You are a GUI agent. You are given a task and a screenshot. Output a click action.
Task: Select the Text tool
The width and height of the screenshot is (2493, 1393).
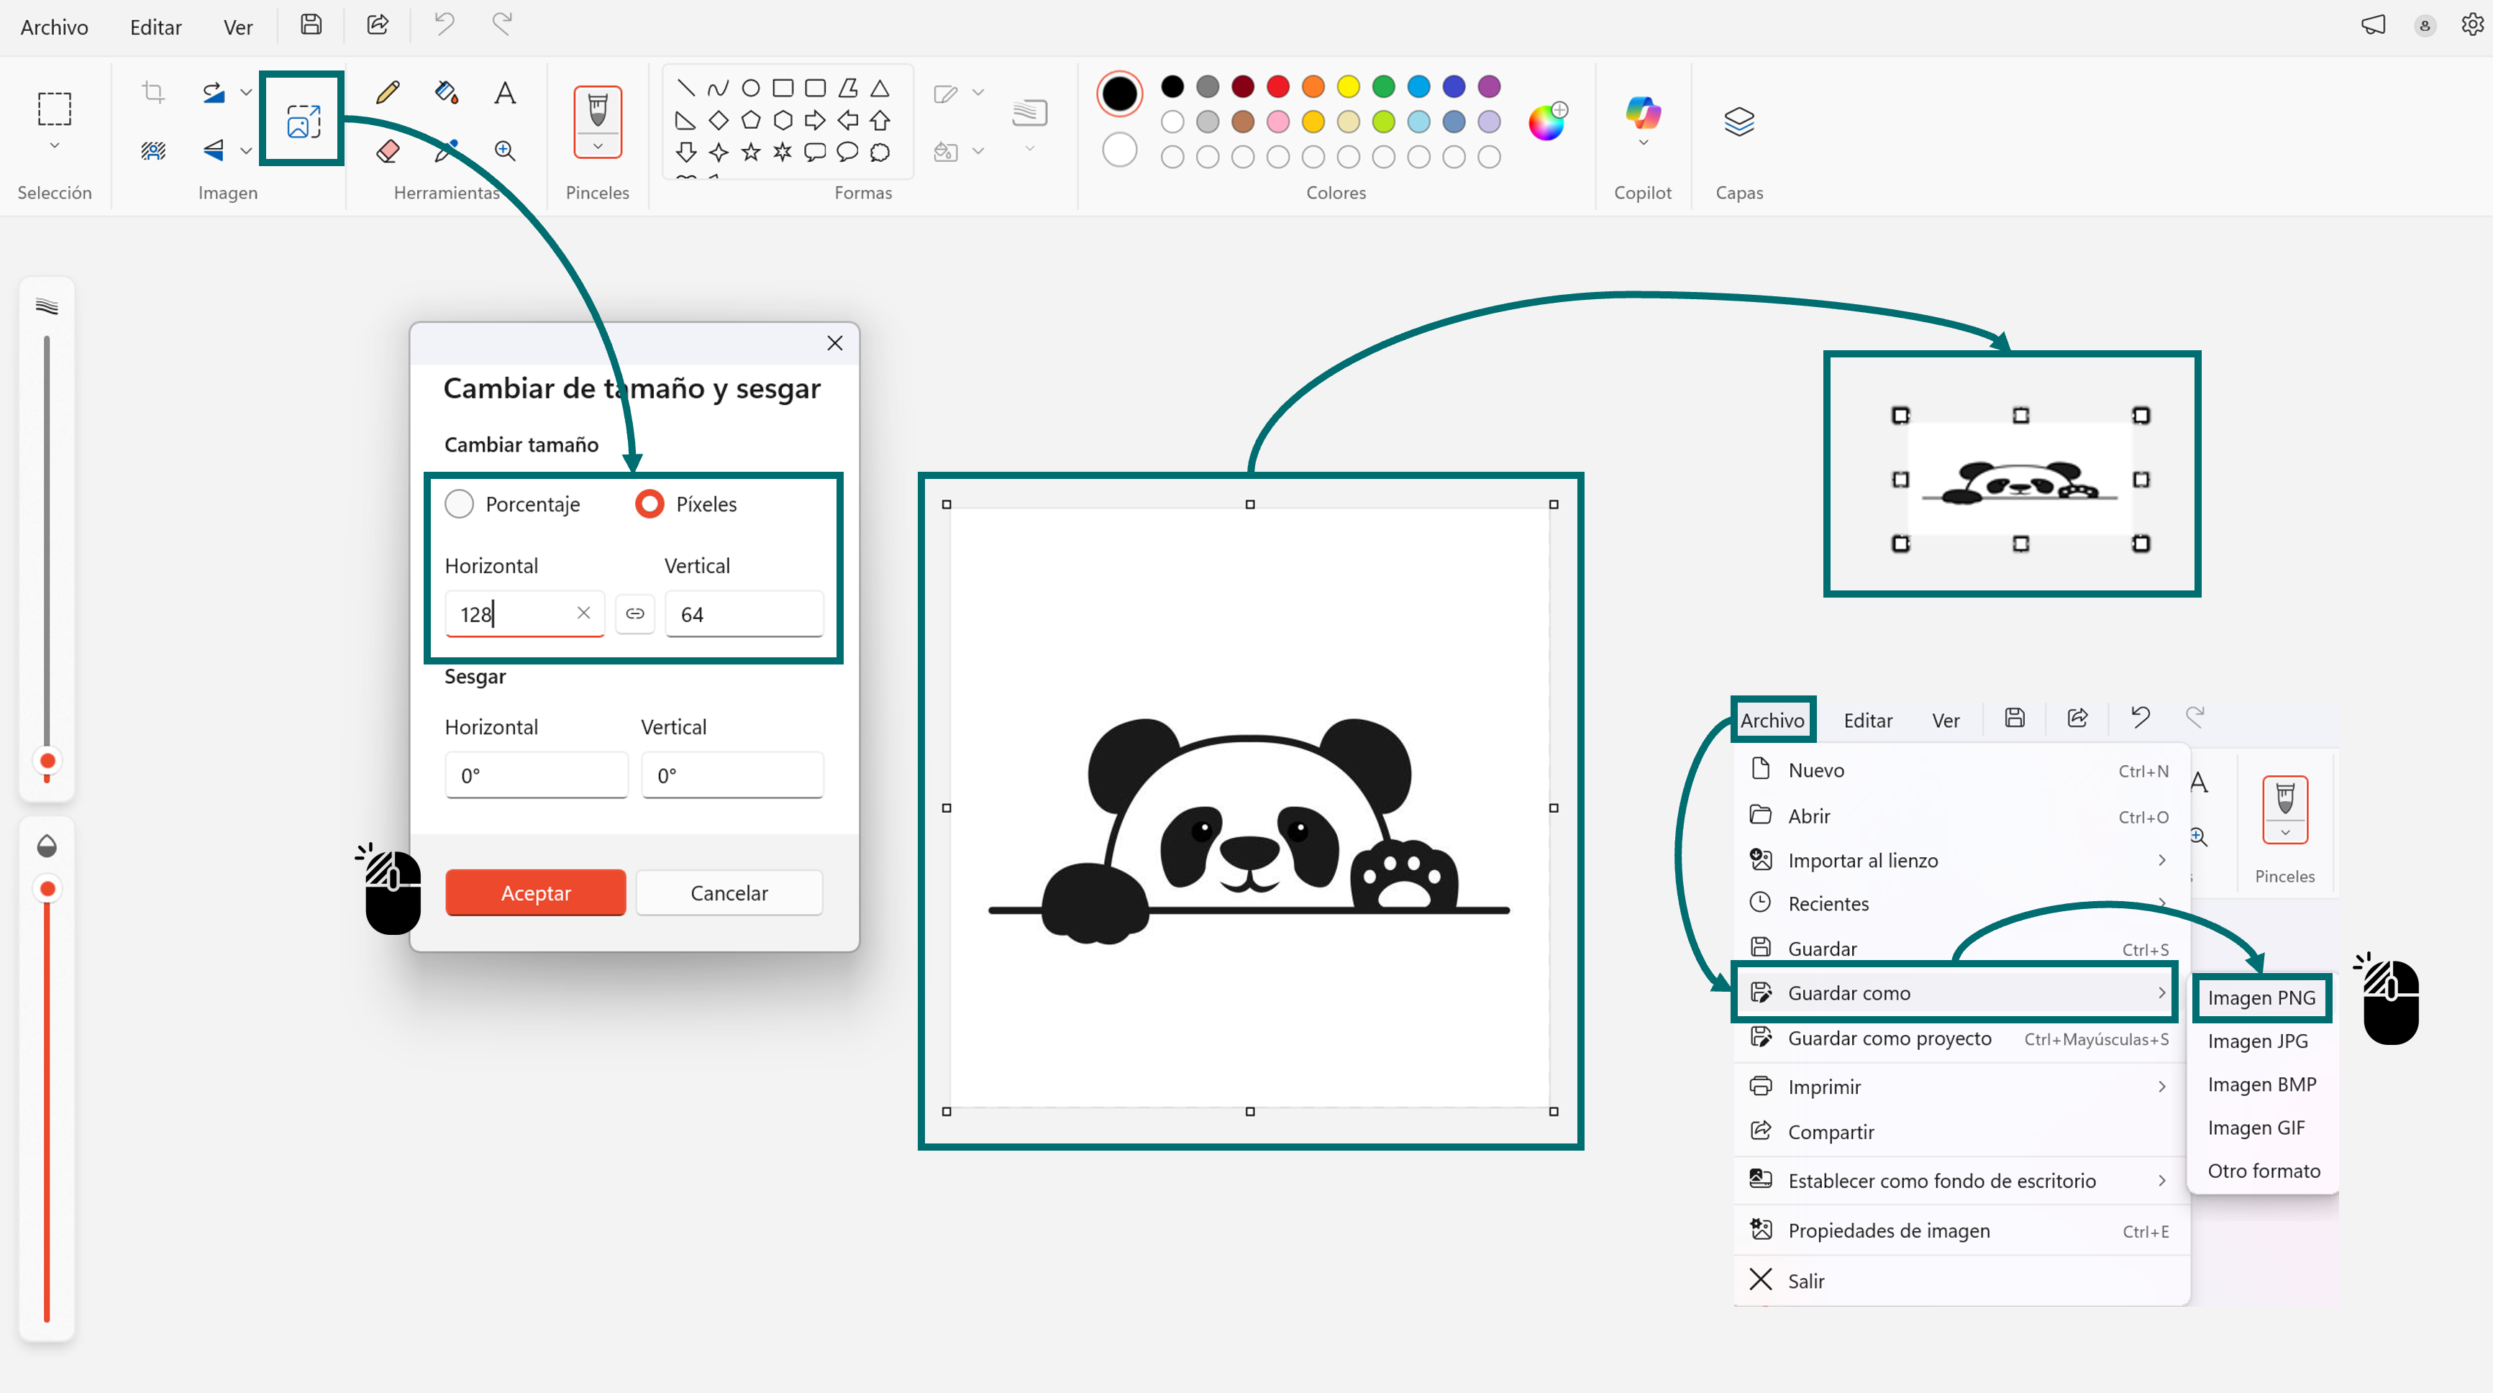(504, 93)
